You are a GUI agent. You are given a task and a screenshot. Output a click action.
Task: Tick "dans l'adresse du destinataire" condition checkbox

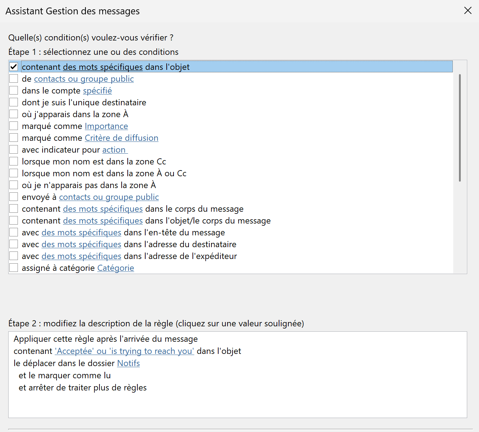click(14, 244)
